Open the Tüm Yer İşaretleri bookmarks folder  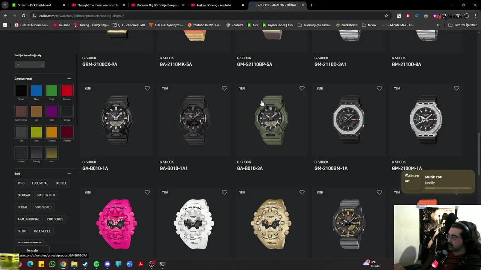(463, 25)
